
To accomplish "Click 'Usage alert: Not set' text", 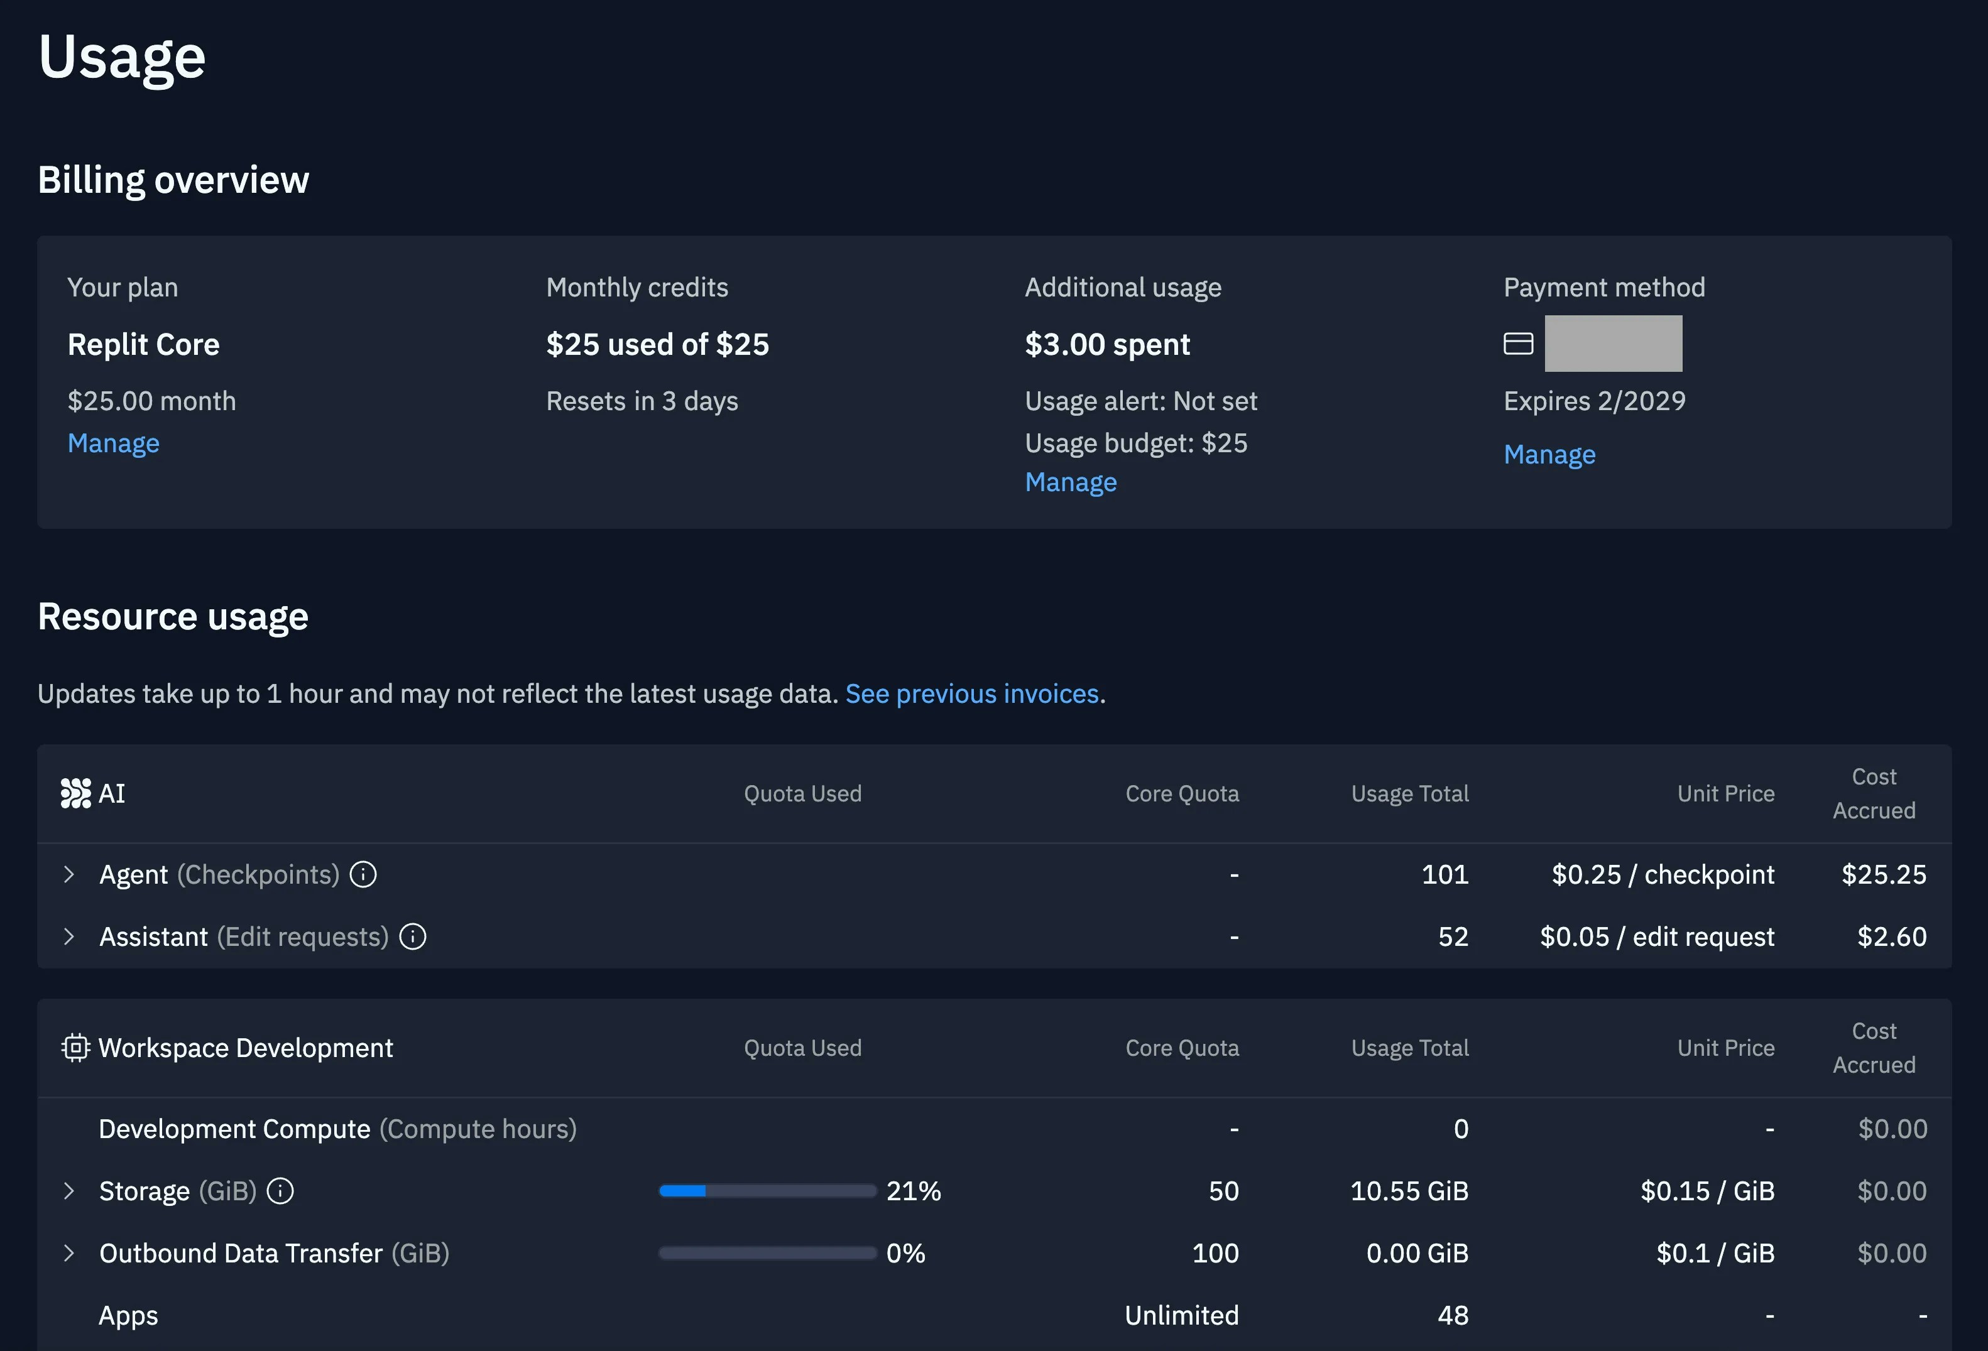I will coord(1141,401).
